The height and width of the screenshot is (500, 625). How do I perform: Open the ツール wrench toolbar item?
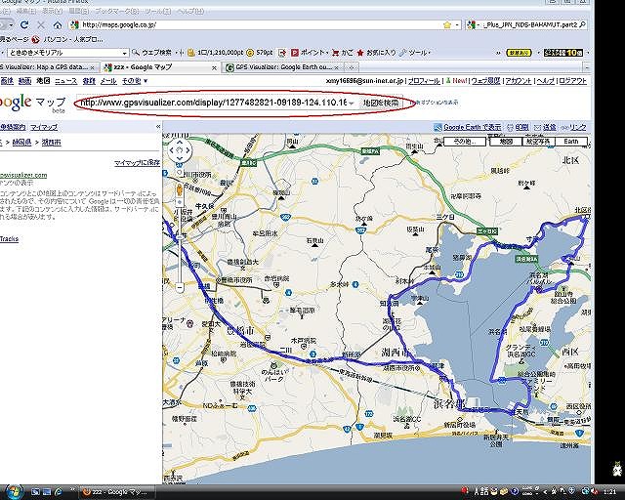point(413,53)
